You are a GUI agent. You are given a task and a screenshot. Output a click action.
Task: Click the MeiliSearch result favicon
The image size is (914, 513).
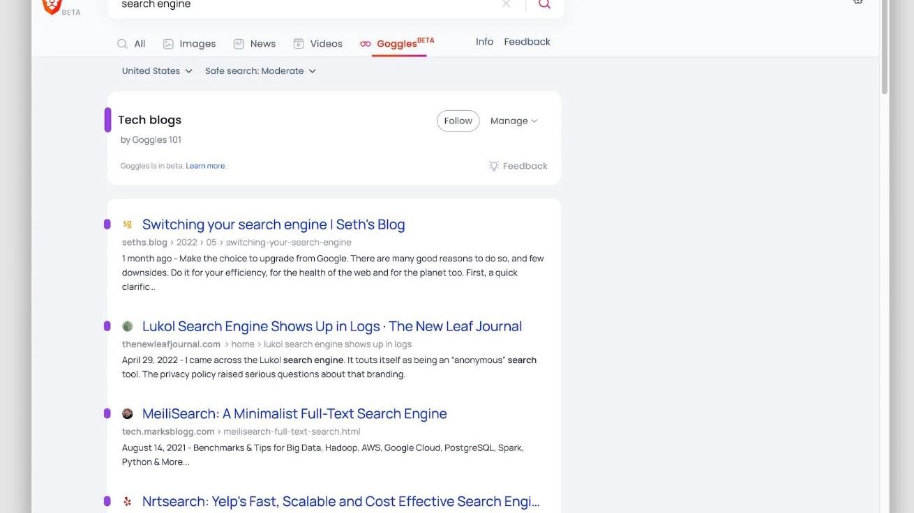point(128,414)
